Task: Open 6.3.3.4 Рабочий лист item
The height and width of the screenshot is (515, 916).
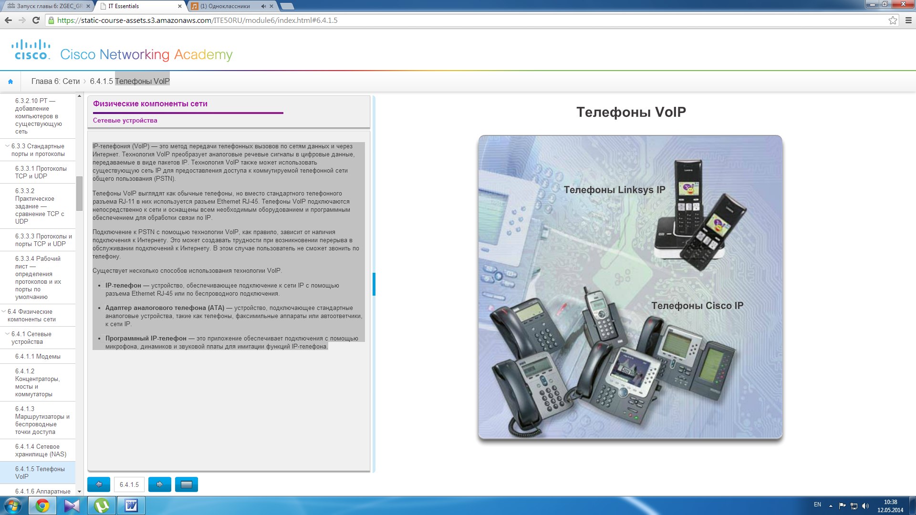Action: click(x=38, y=278)
